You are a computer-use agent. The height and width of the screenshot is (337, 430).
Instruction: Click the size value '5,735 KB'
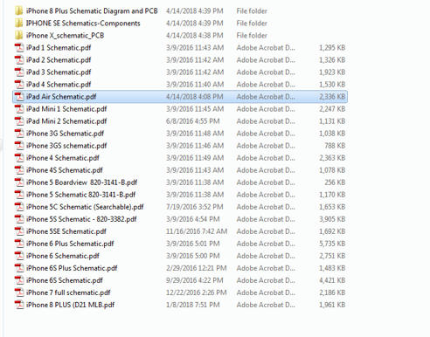pos(332,244)
